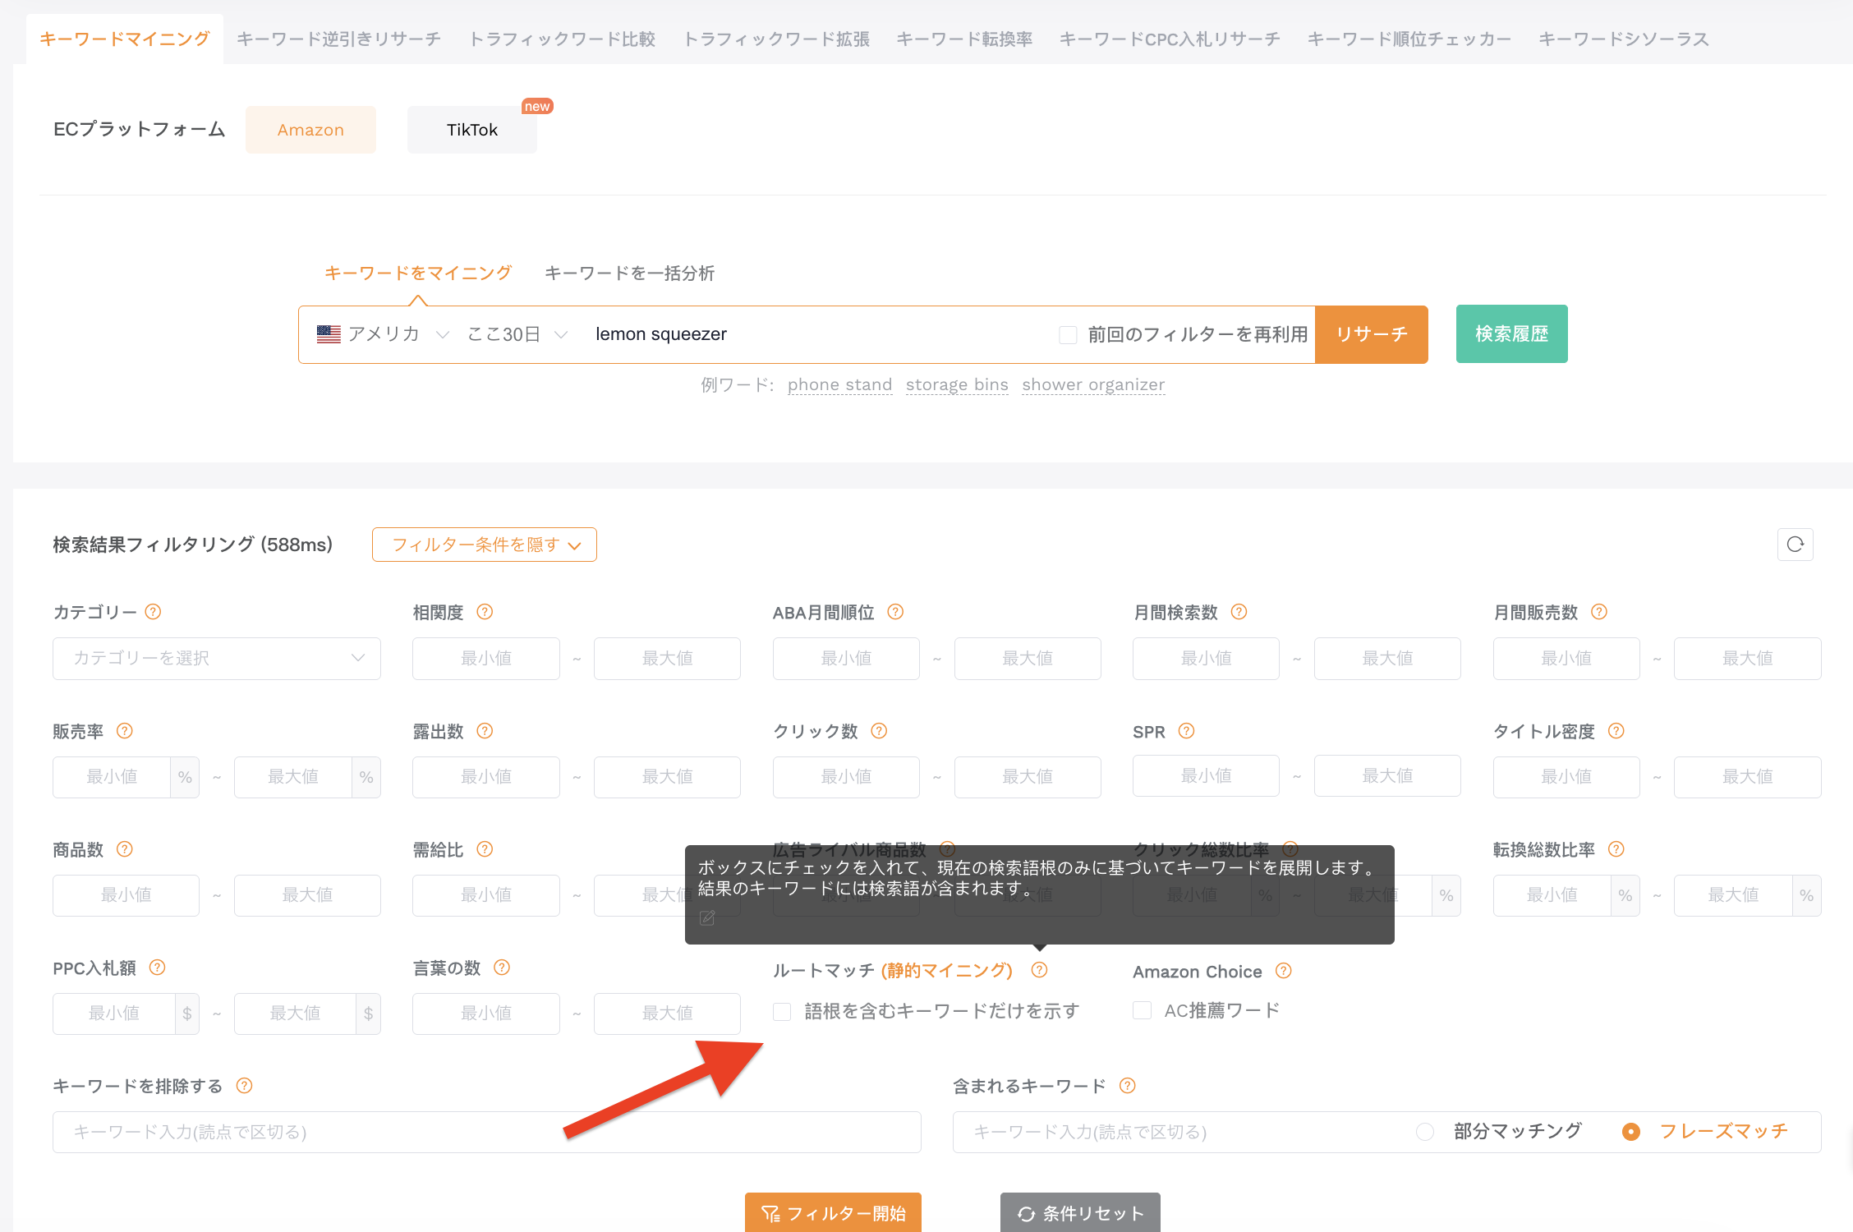Click the US flag icon

click(x=329, y=334)
